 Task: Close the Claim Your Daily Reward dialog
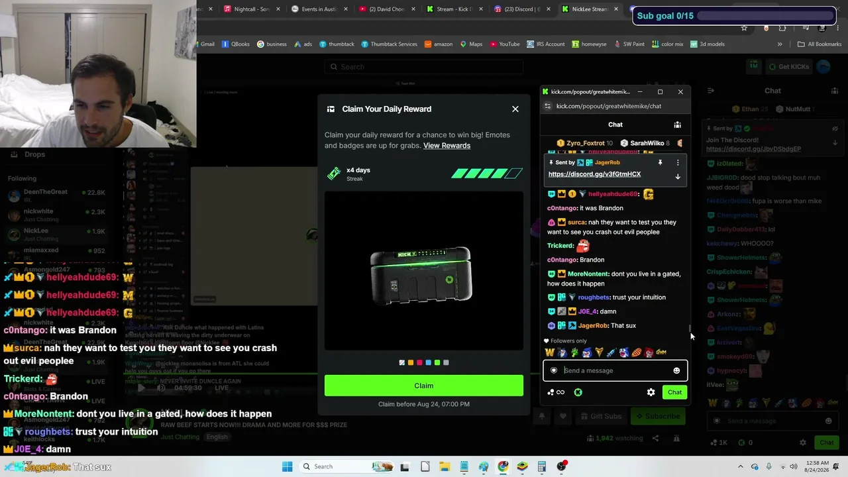515,109
